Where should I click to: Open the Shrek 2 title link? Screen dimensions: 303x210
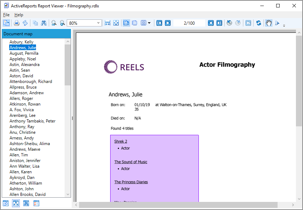coord(120,142)
